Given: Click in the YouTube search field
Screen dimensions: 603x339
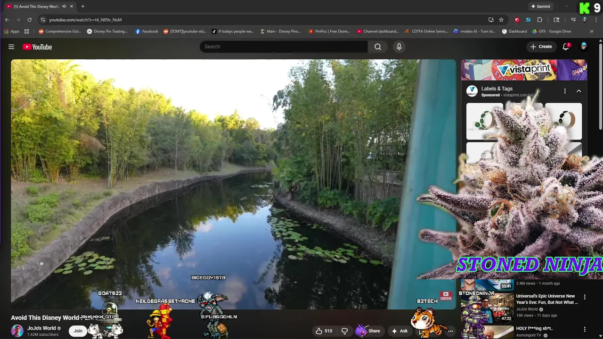Looking at the screenshot, I should click(x=284, y=47).
